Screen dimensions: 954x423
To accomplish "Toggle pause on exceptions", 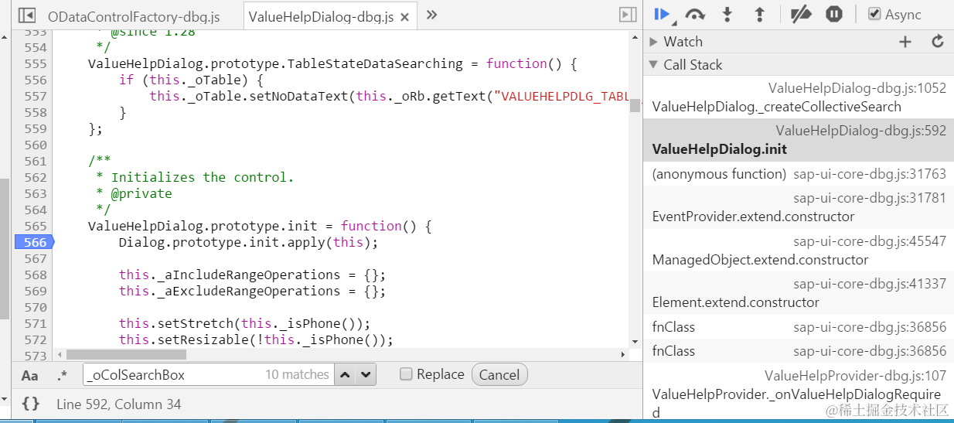I will point(833,14).
